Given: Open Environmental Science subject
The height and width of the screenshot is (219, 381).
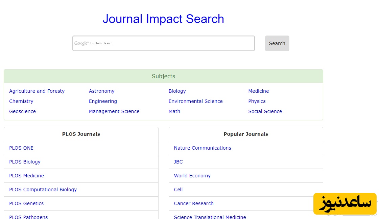Looking at the screenshot, I should 195,101.
